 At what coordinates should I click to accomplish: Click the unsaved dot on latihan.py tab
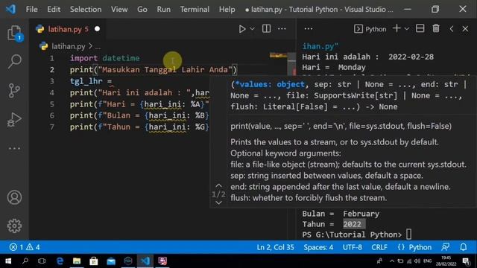pyautogui.click(x=97, y=29)
